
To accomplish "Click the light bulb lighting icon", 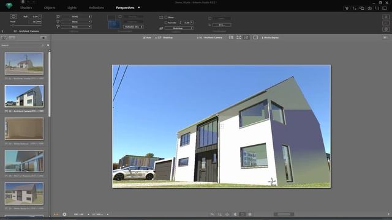I will (x=58, y=22).
